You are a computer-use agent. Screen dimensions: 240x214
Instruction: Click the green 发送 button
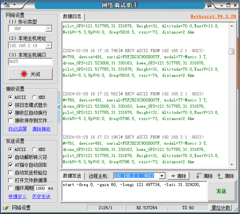pos(221,191)
